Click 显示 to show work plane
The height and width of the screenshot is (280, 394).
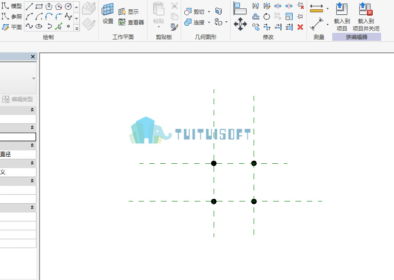[x=129, y=12]
